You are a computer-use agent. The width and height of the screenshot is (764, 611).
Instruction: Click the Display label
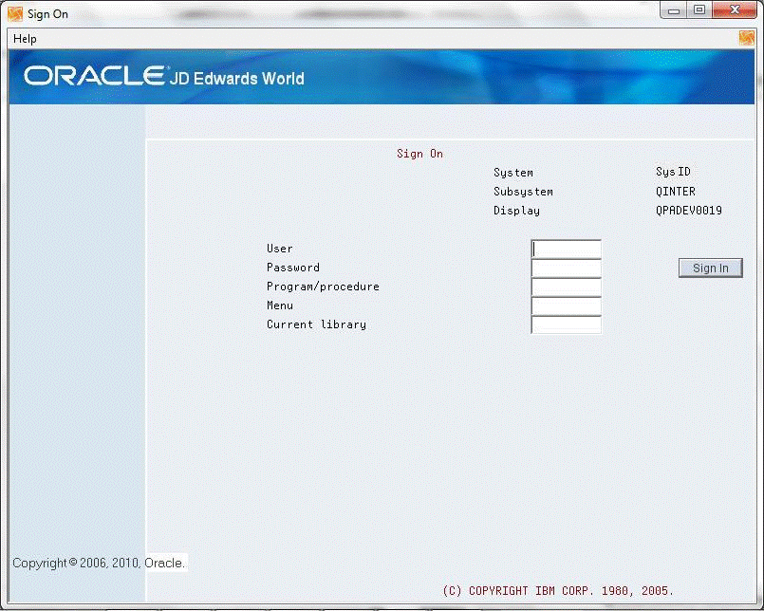coord(516,211)
